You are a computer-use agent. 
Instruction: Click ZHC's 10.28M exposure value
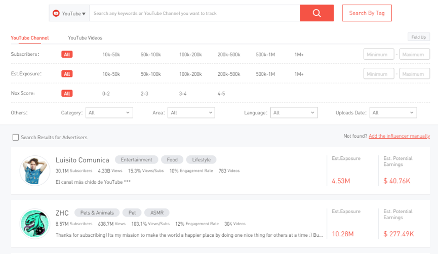point(343,234)
